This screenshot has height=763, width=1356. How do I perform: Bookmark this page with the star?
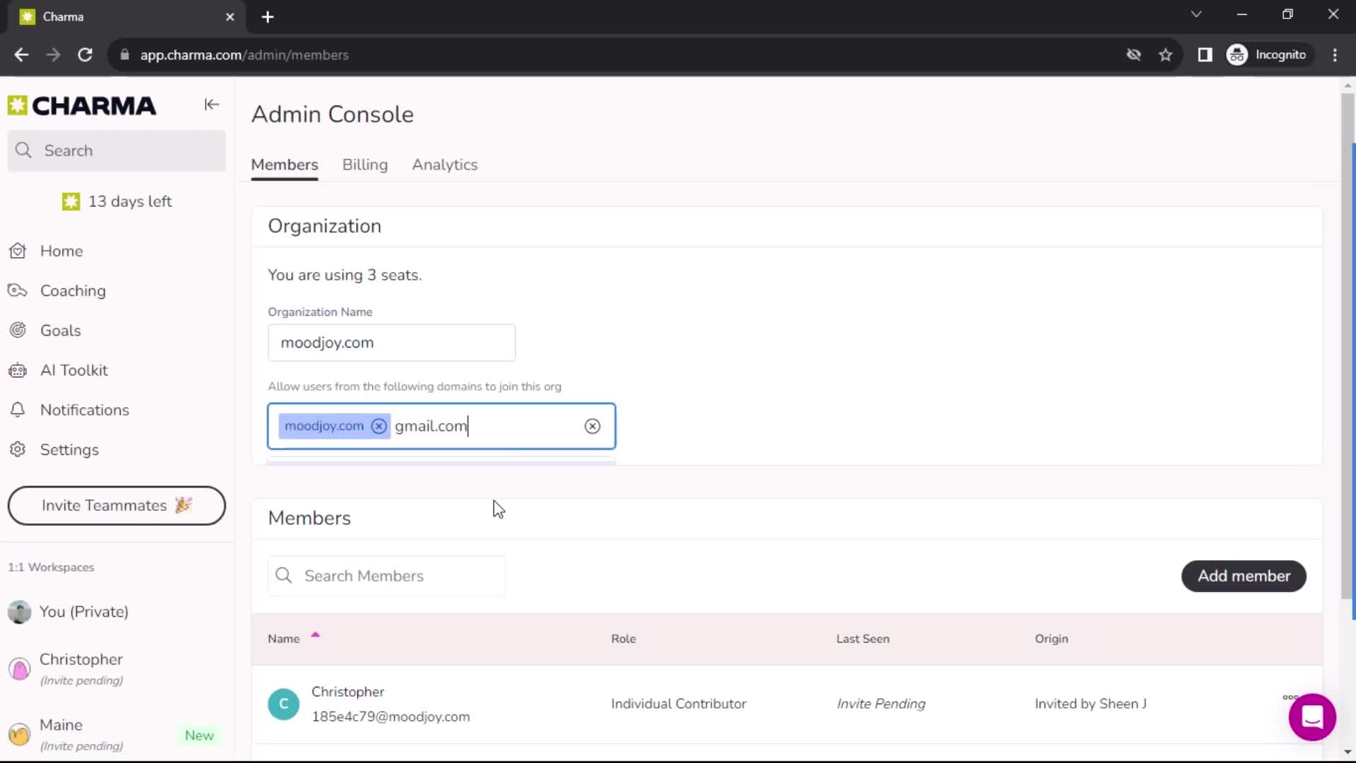(x=1165, y=54)
